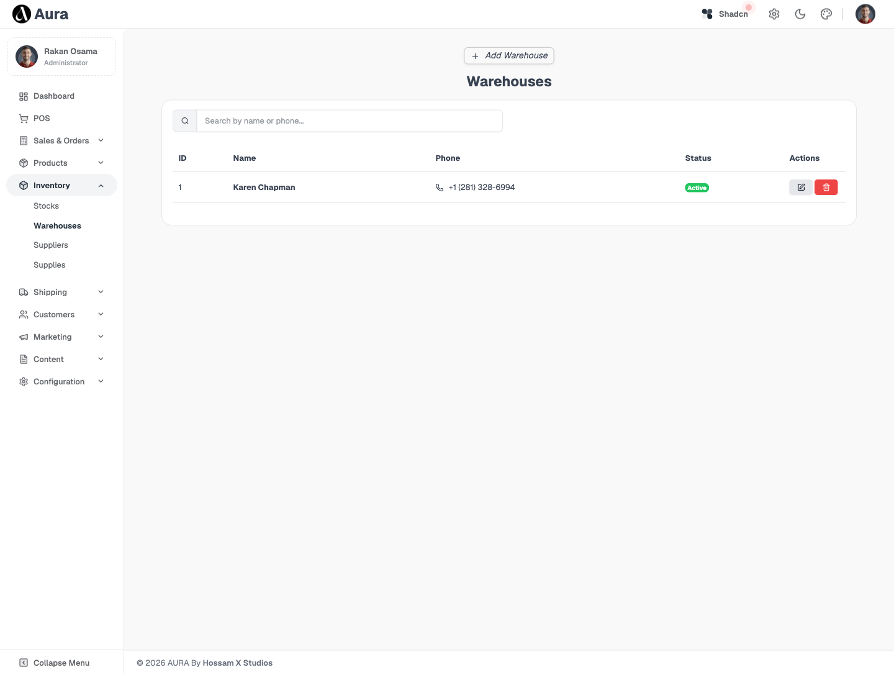The width and height of the screenshot is (894, 675).
Task: Click the Active status badge
Action: pos(697,188)
